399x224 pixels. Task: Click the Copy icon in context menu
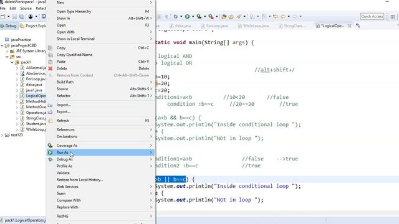point(50,48)
